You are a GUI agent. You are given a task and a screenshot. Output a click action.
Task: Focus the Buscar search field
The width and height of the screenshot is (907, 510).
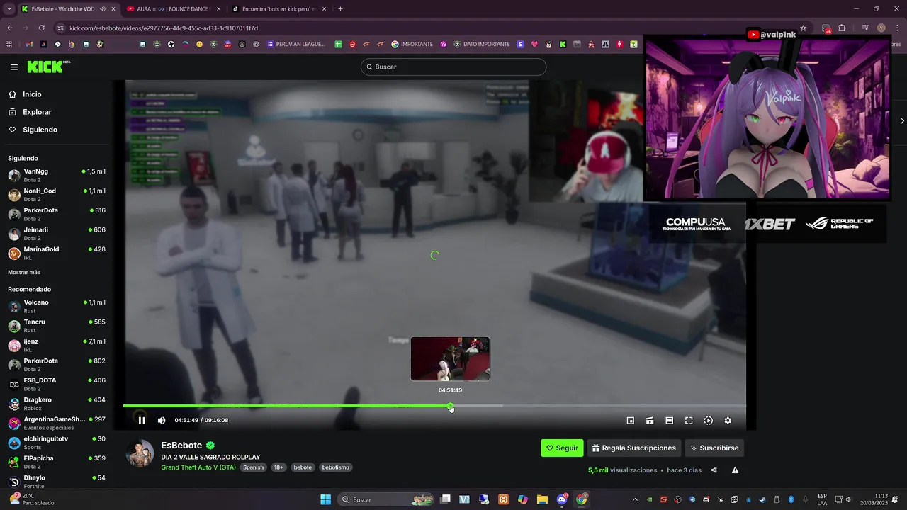(453, 67)
